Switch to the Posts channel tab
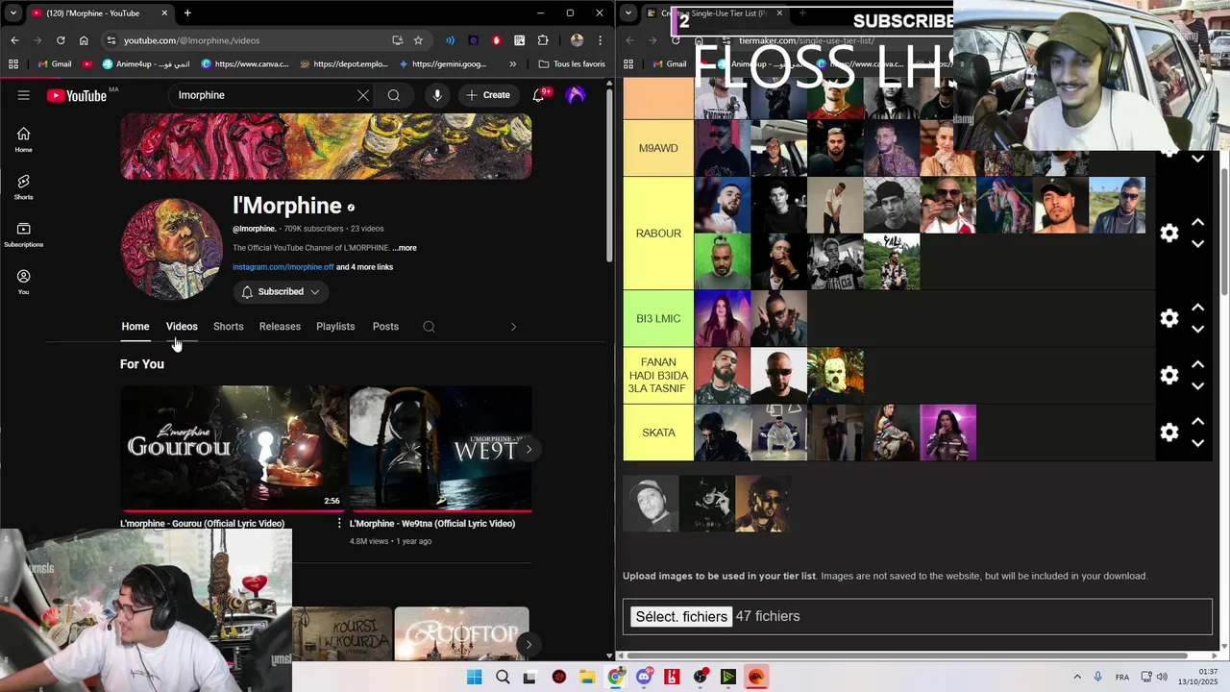The image size is (1230, 692). [x=385, y=327]
